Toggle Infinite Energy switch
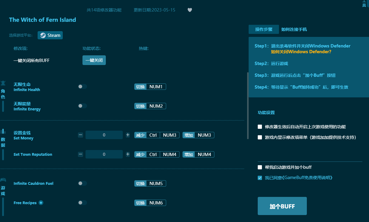 (82, 106)
